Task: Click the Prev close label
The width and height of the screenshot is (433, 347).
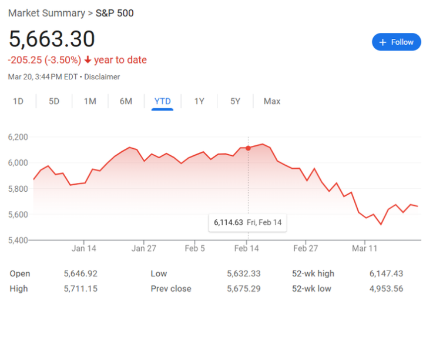Action: pos(171,289)
